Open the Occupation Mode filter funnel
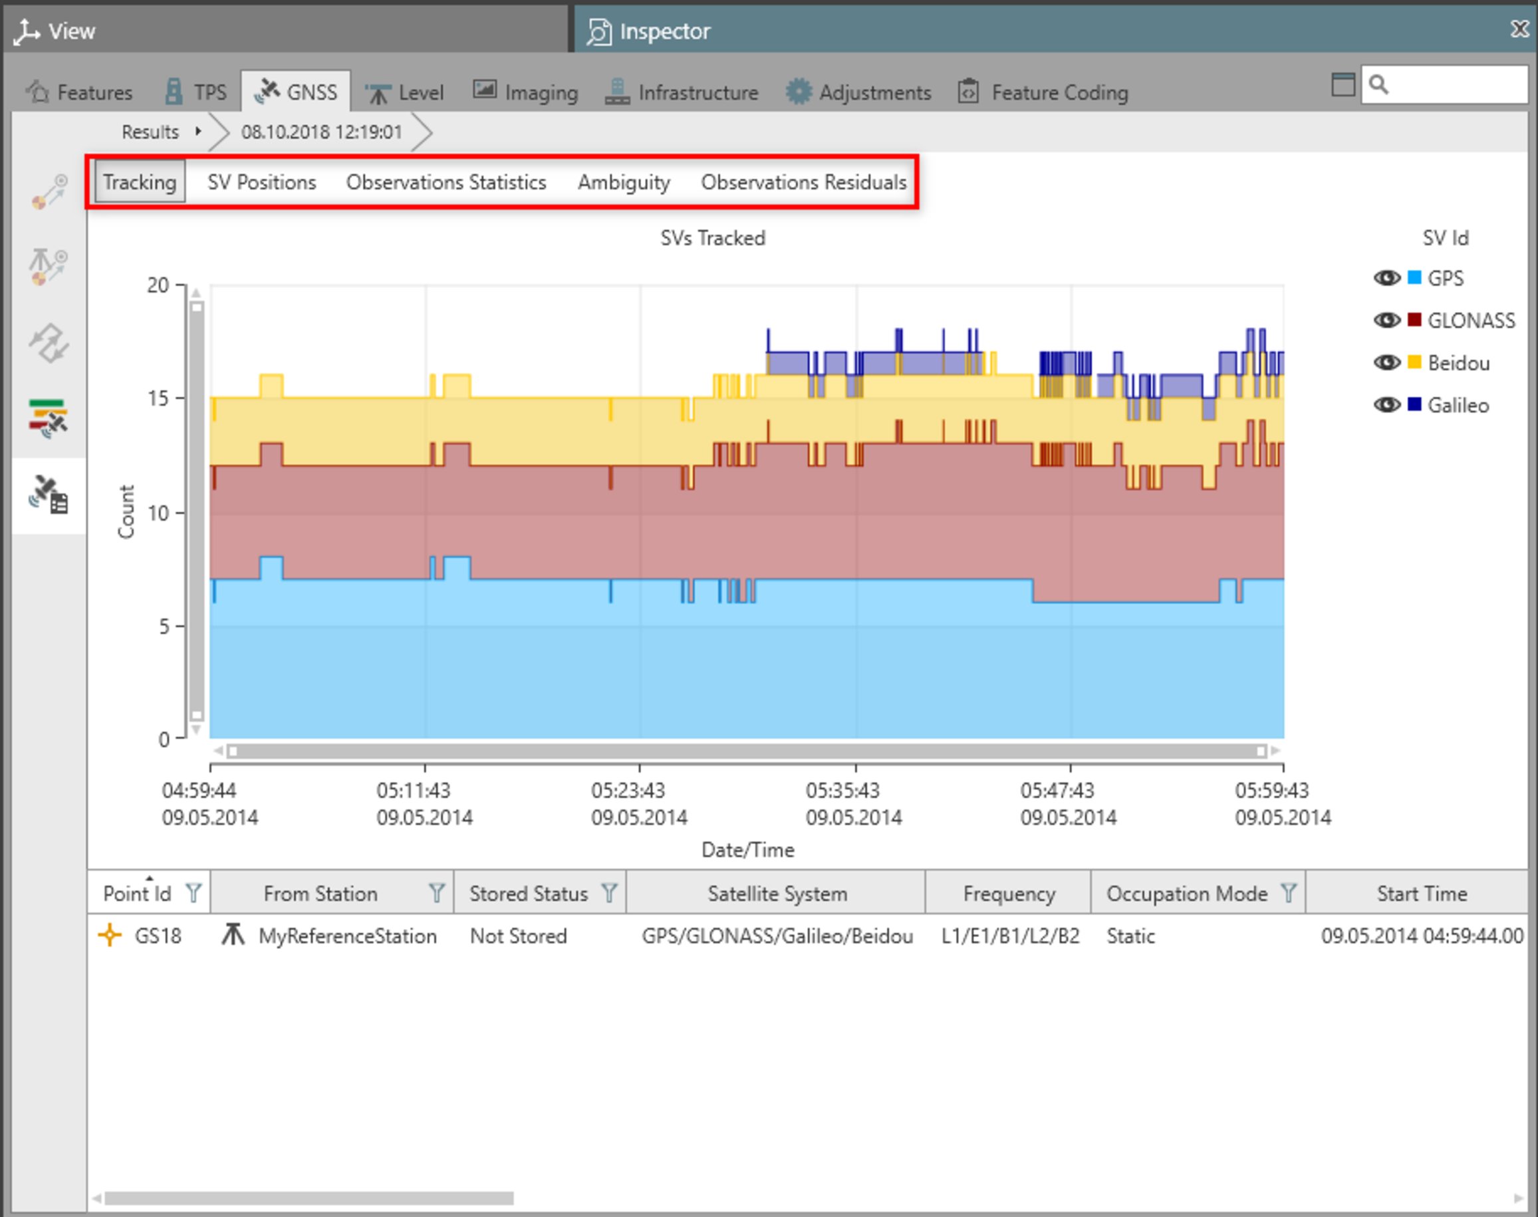Screen dimensions: 1538x1217 (1289, 892)
